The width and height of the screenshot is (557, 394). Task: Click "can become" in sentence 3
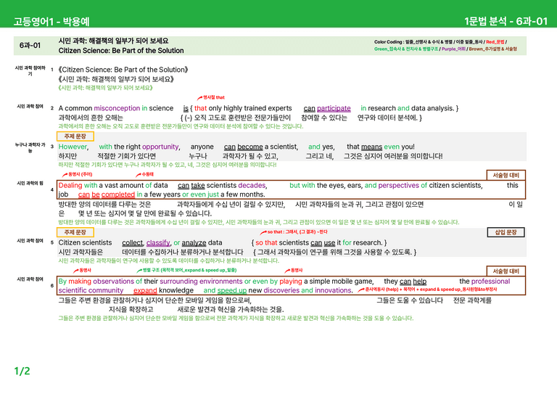(244, 147)
